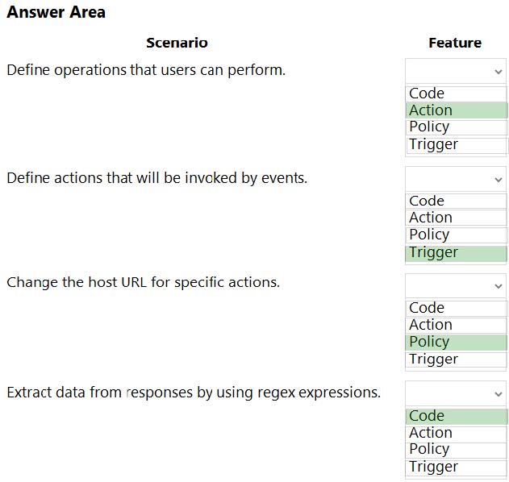Select 'Code' in the first feature list
509x482 pixels.
coord(456,93)
